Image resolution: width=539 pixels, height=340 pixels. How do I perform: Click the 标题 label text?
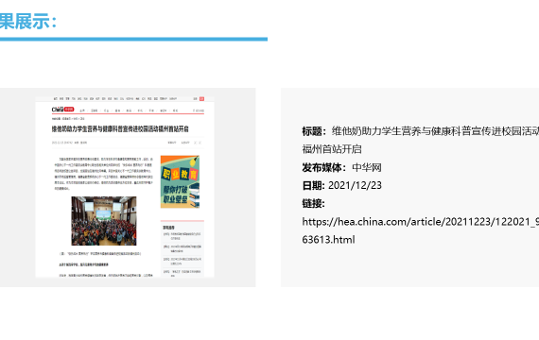pyautogui.click(x=314, y=131)
